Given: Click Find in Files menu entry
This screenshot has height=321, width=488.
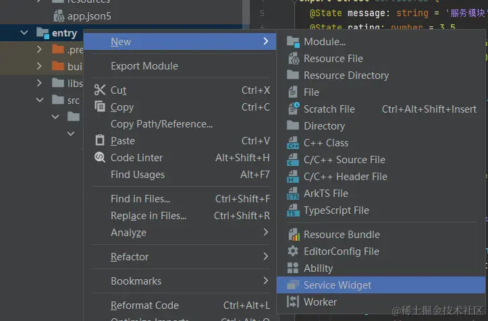Looking at the screenshot, I should coord(140,199).
